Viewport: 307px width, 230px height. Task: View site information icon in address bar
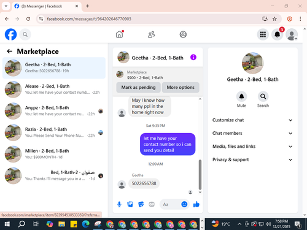(x=41, y=19)
